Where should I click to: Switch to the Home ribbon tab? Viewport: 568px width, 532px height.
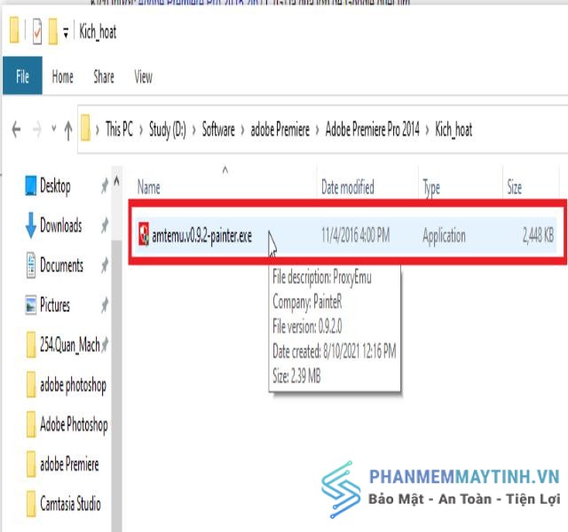62,77
